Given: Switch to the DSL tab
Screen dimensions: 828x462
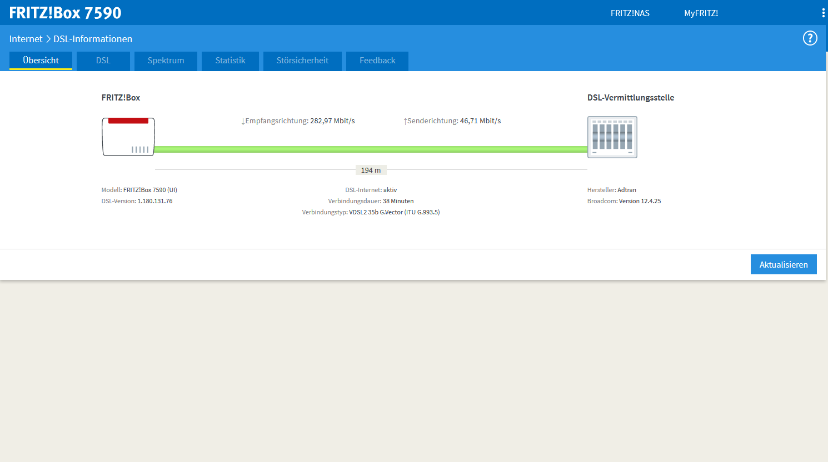Looking at the screenshot, I should click(x=103, y=61).
